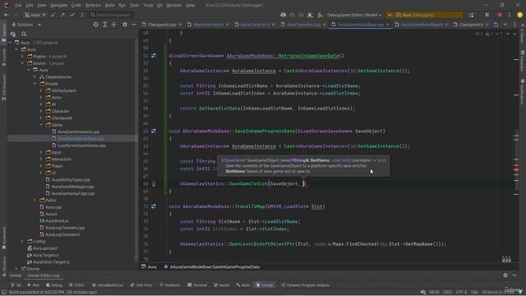Click gutter navigation icon at RetrieveInGameSaveData

[154, 56]
